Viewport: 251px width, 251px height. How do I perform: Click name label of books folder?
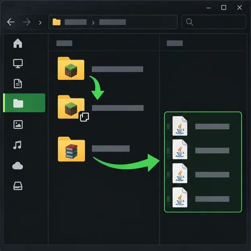111,149
